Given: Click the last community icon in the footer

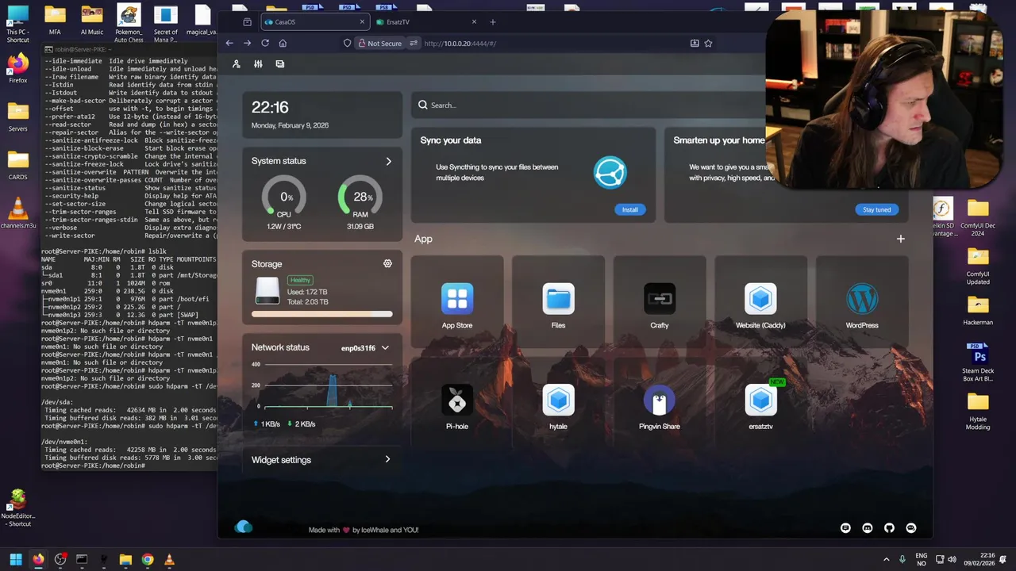Looking at the screenshot, I should (x=911, y=528).
